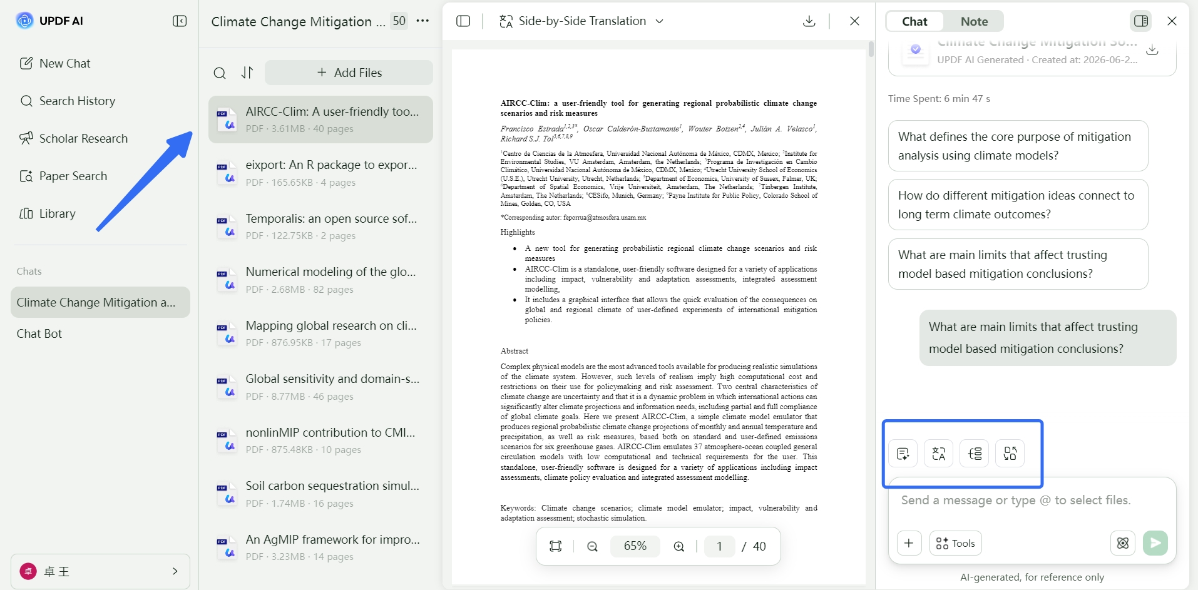The width and height of the screenshot is (1198, 590).
Task: Click the translate tool icon above message box
Action: 938,454
